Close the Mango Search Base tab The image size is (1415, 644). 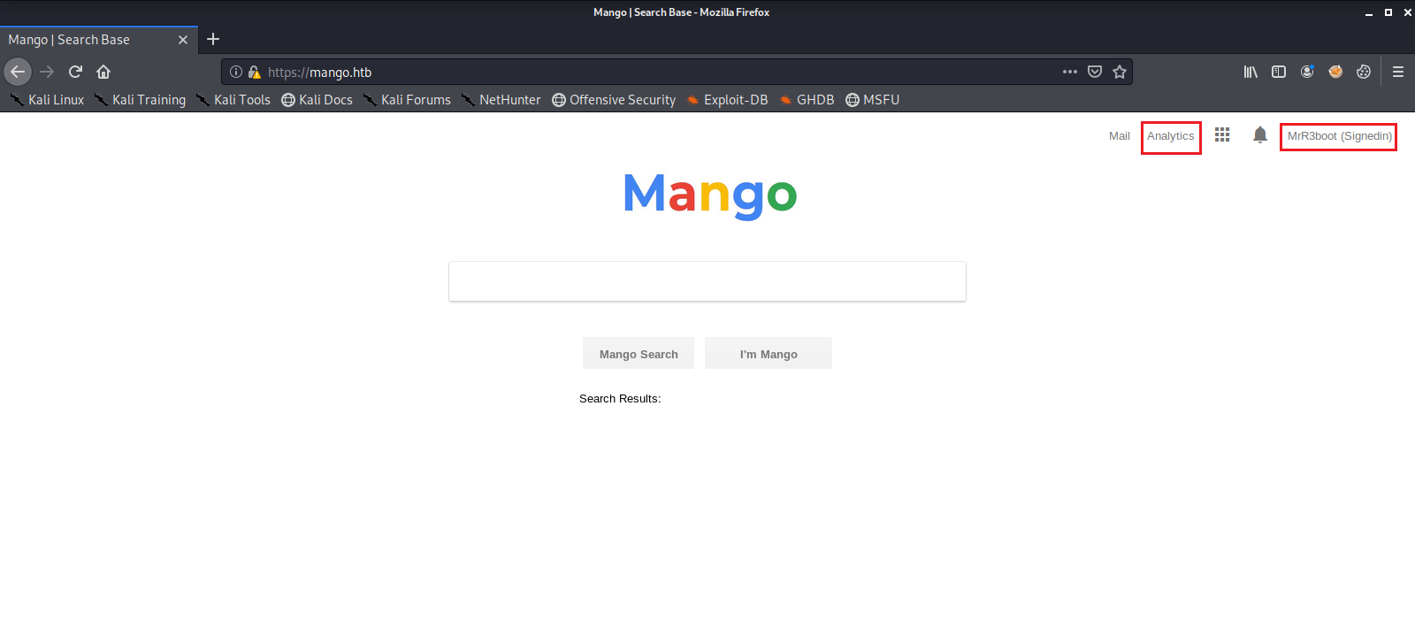(183, 40)
